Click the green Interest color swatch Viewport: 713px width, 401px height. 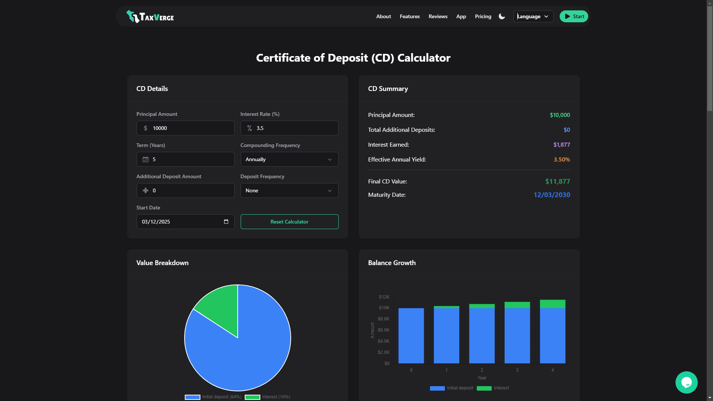253,397
